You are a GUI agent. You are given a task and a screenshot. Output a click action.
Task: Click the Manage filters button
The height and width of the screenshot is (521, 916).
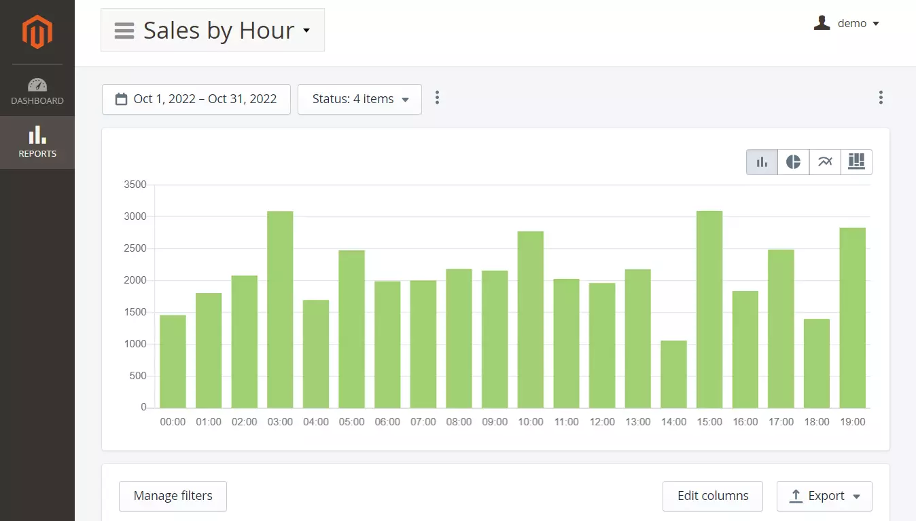click(x=173, y=496)
